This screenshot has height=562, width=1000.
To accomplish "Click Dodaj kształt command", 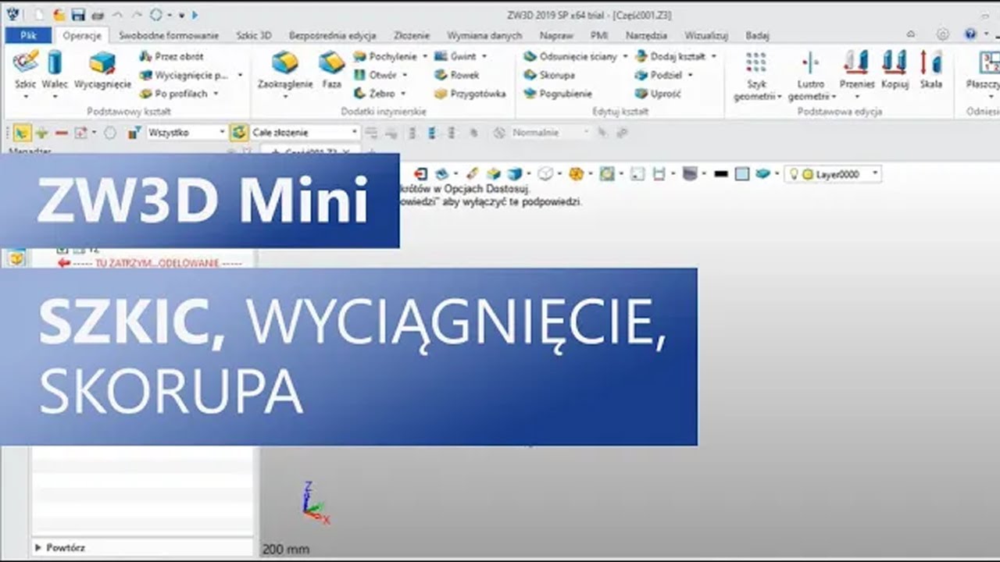I will pos(670,56).
